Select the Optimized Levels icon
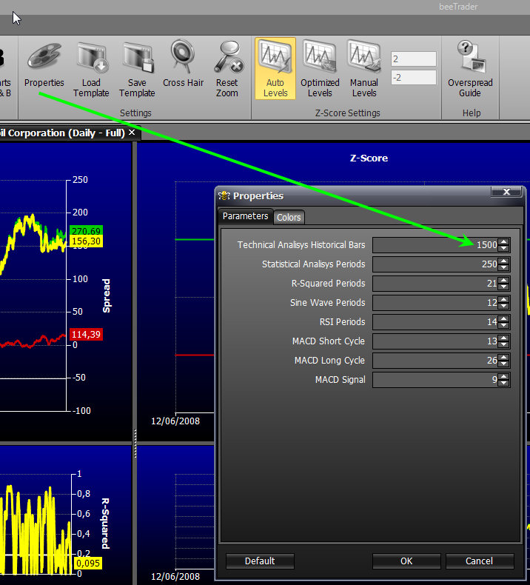 (320, 68)
